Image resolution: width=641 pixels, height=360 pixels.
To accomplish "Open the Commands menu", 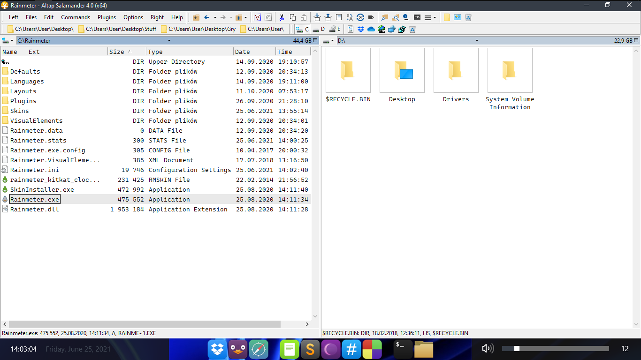I will 76,17.
